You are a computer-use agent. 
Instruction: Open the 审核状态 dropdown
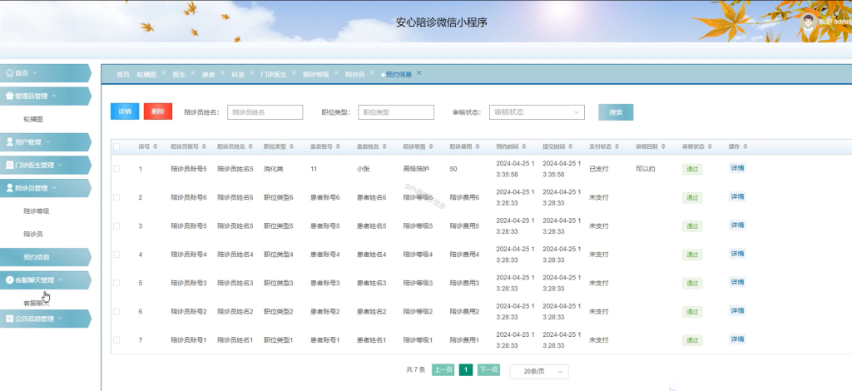coord(537,112)
